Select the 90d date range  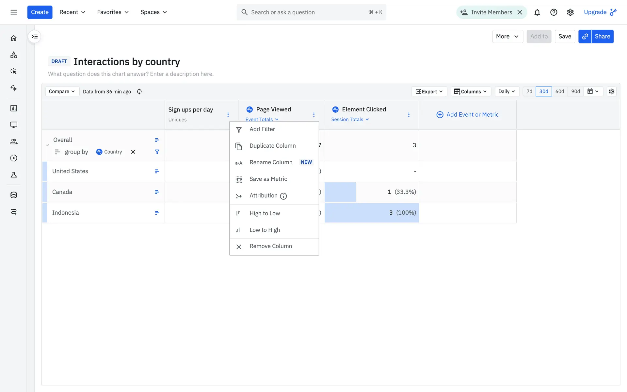click(x=575, y=91)
